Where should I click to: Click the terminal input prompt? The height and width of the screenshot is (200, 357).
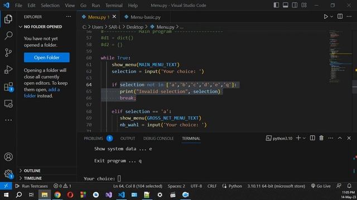click(x=119, y=178)
